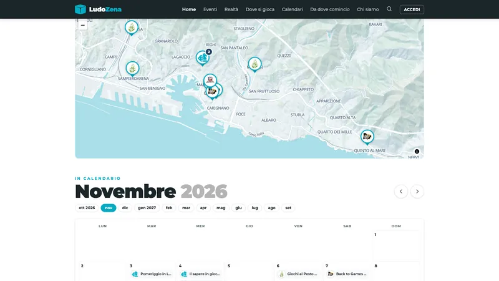Screen dimensions: 499x281
Task: Click the SAB column header
Action: point(347,226)
